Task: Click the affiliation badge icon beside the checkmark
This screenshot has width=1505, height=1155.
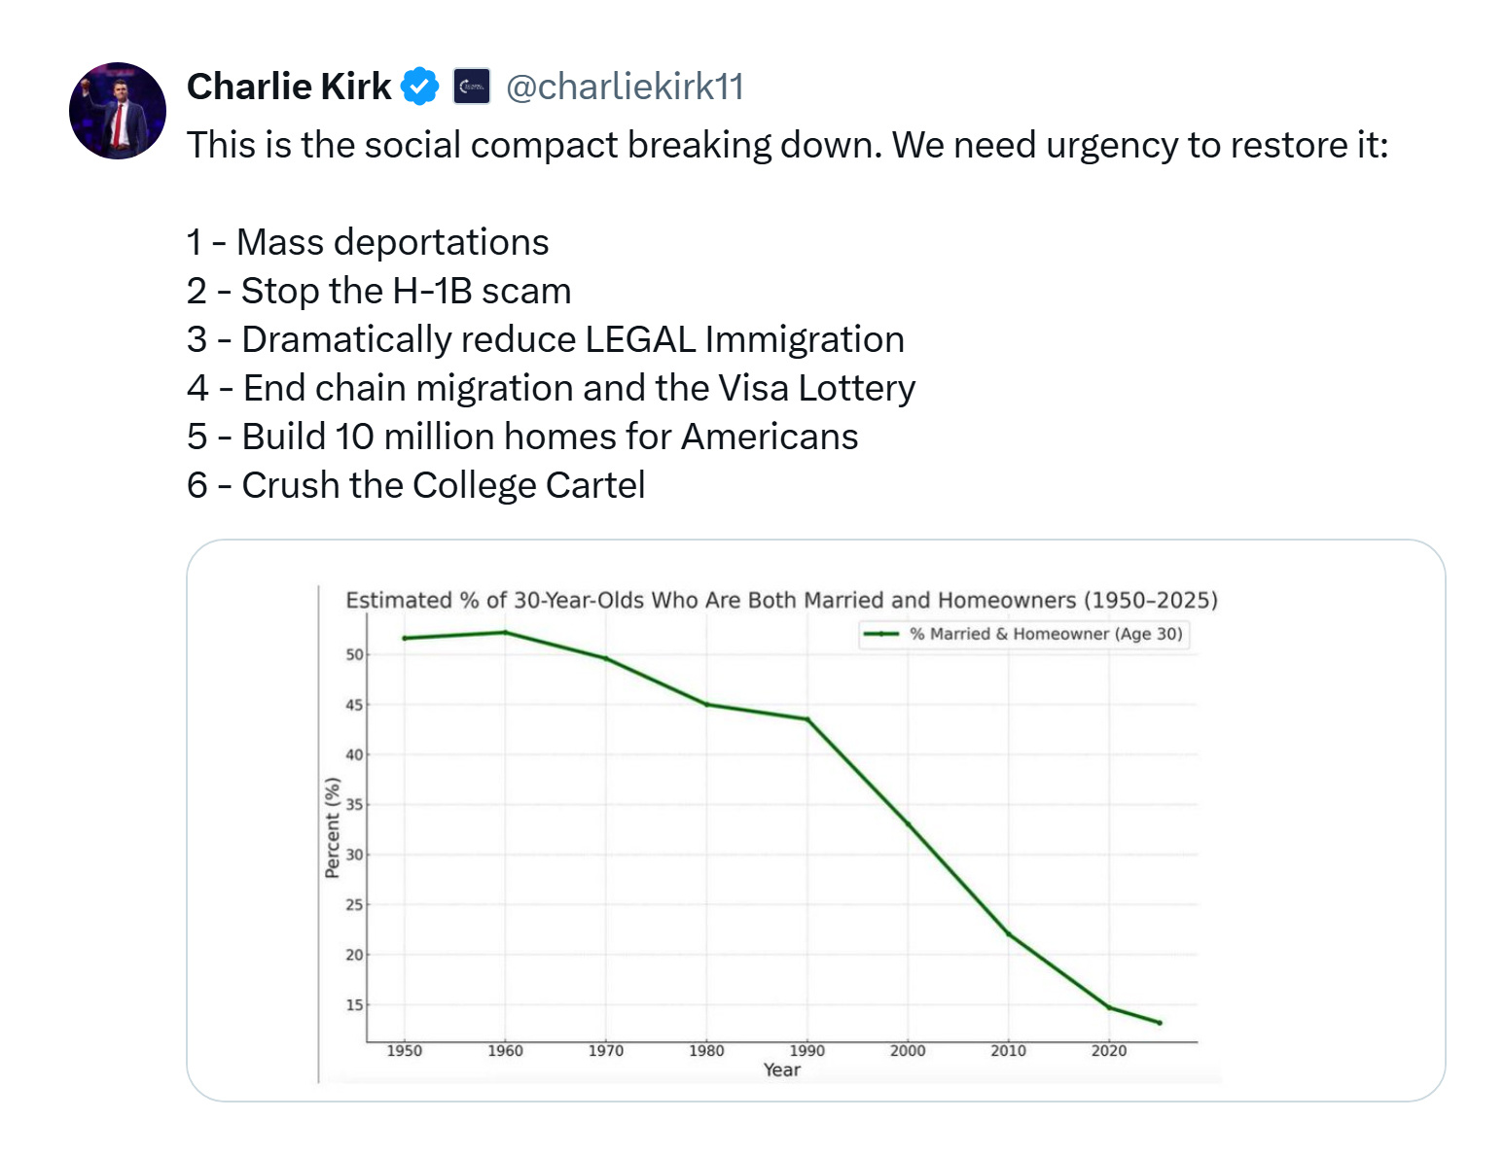Action: pos(472,87)
